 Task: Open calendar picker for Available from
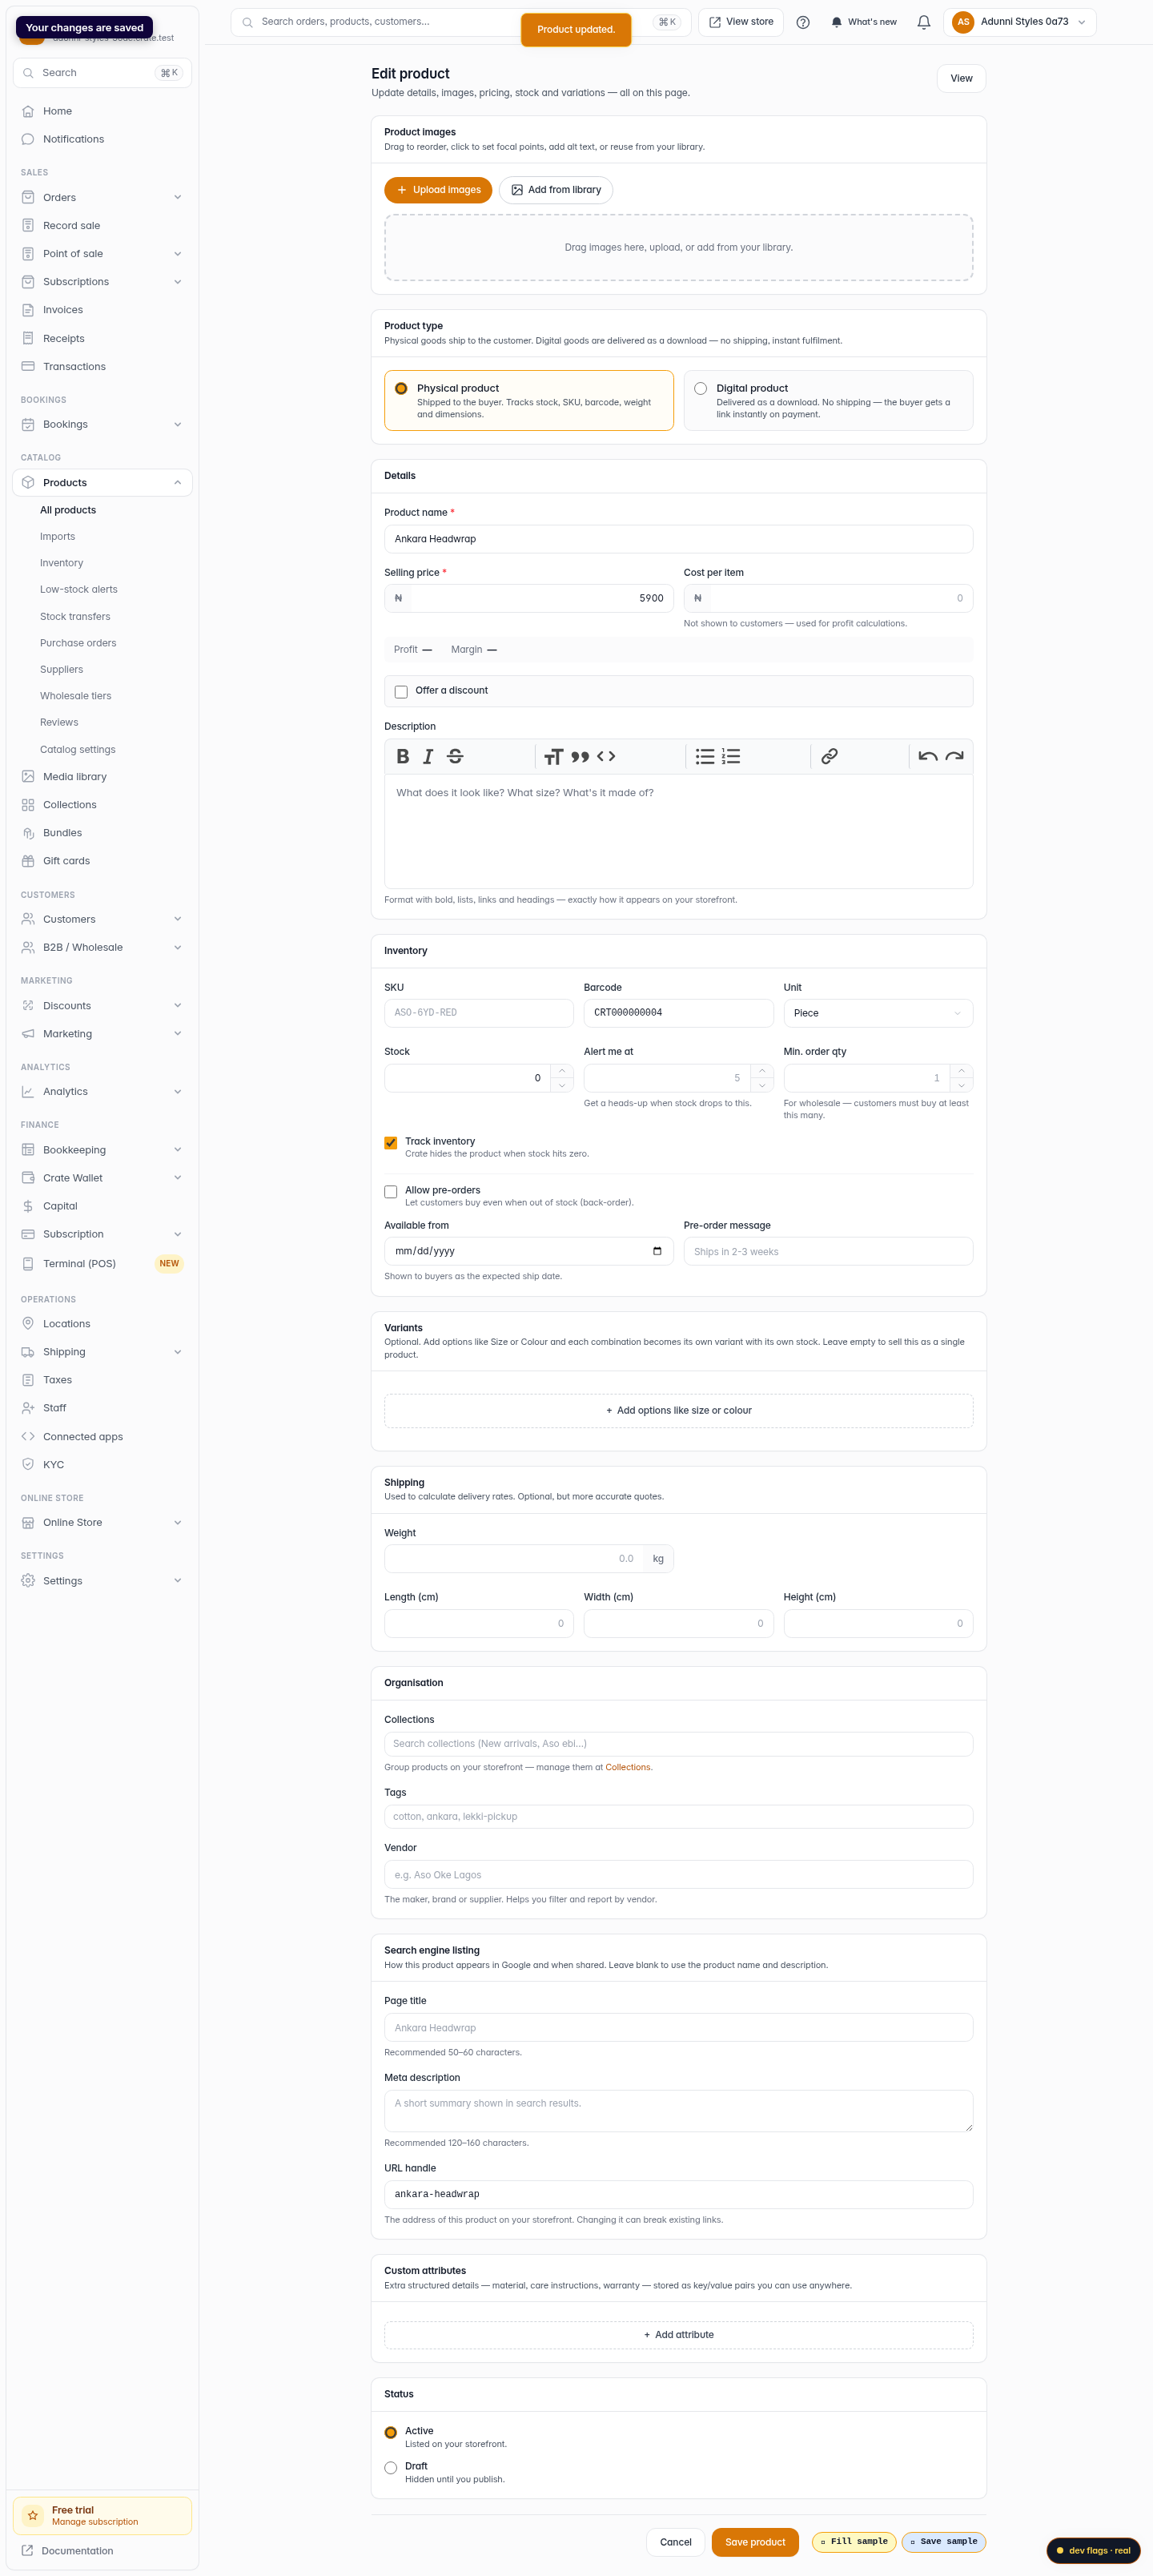click(657, 1251)
